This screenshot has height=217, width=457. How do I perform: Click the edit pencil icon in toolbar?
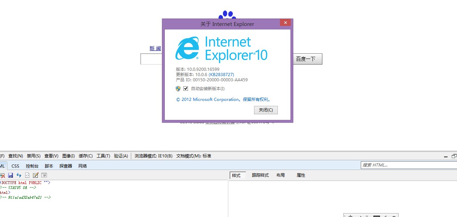point(36,175)
